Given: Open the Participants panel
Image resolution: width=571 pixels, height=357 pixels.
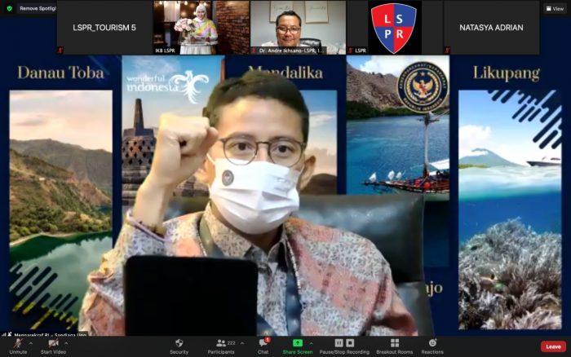Looking at the screenshot, I should [222, 346].
